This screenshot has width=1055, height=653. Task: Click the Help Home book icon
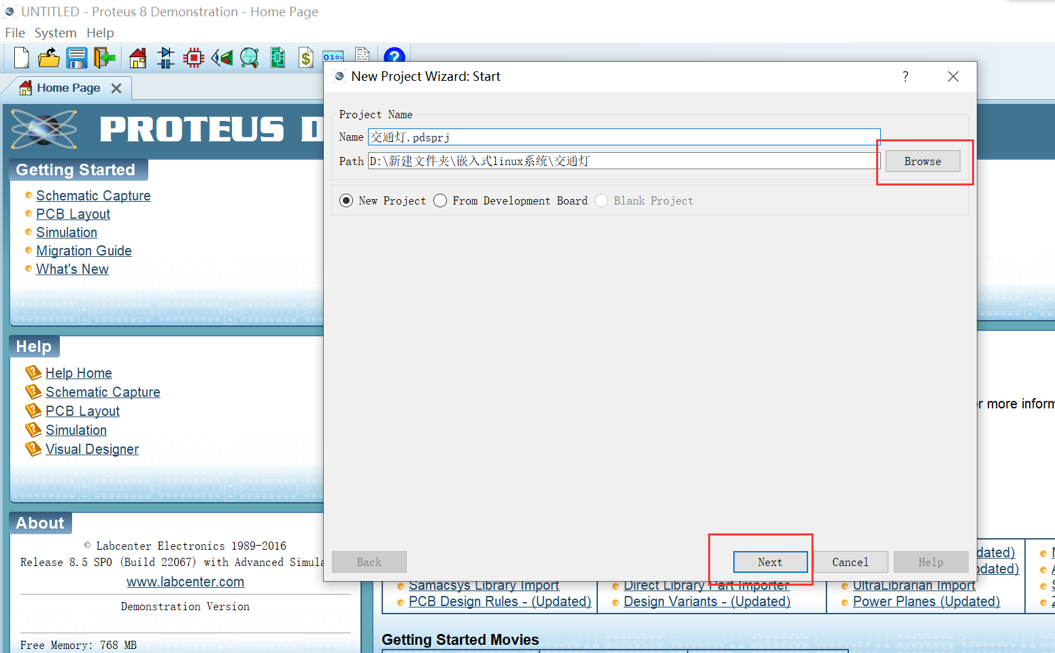[x=33, y=372]
